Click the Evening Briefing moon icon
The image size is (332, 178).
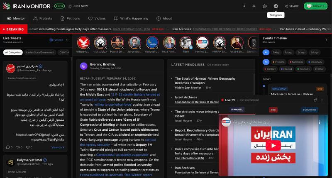coord(84,66)
